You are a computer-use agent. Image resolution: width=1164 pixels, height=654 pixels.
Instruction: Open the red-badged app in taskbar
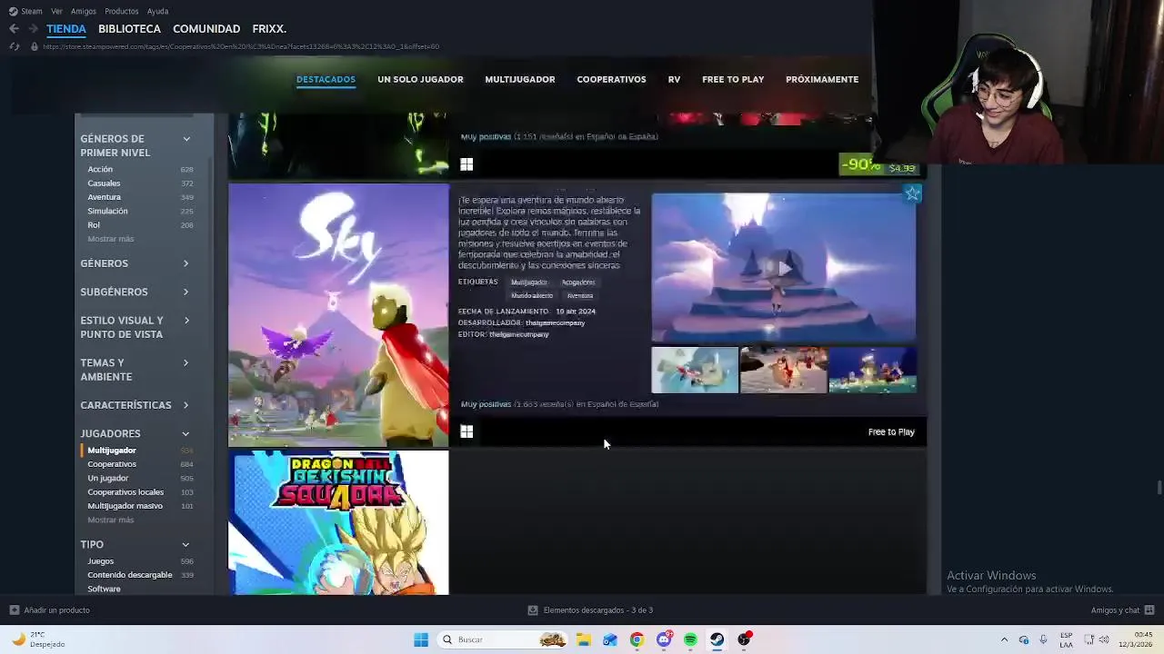pyautogui.click(x=744, y=639)
